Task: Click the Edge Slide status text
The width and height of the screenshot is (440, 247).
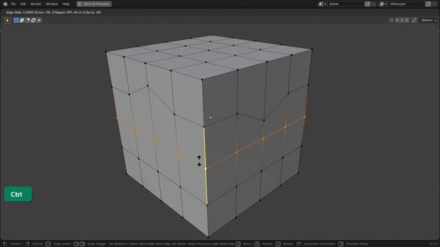Action: coord(54,12)
